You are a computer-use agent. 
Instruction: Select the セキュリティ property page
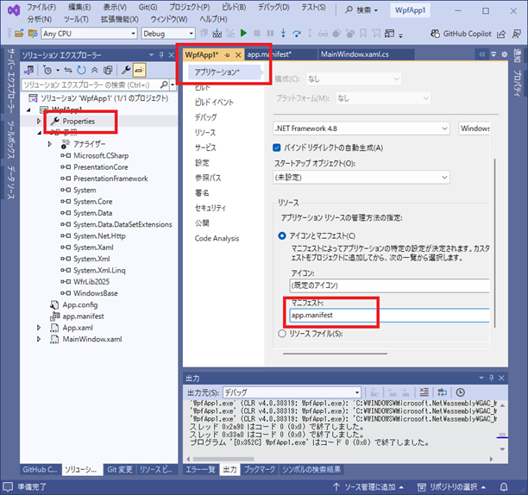[x=211, y=208]
